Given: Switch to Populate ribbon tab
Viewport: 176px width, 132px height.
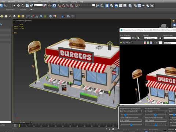Looking at the screenshot, I should coord(23,10).
